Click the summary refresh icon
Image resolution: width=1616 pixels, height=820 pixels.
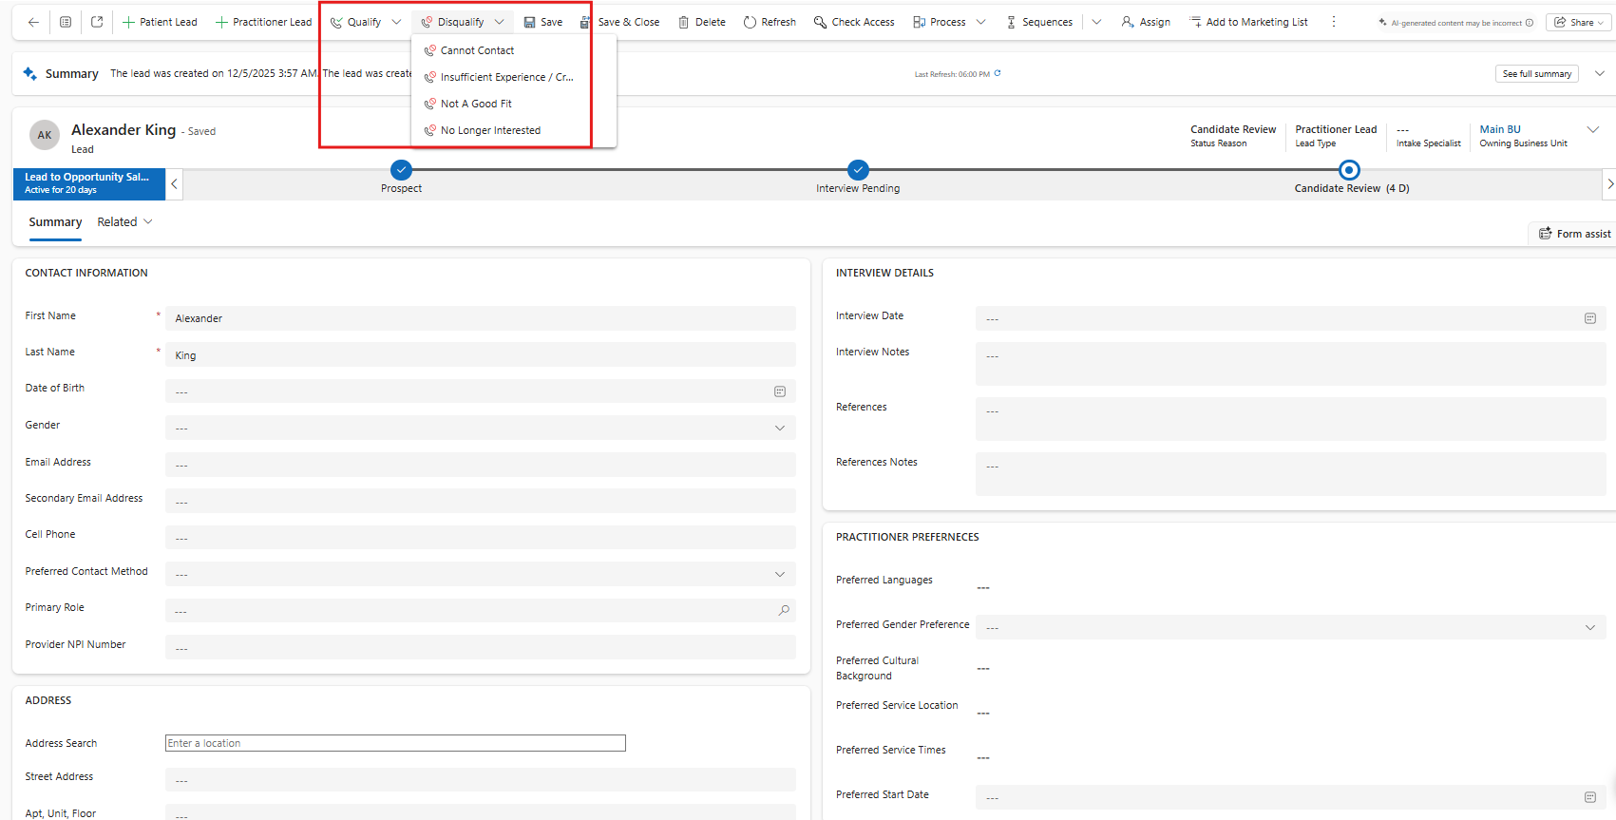[998, 73]
